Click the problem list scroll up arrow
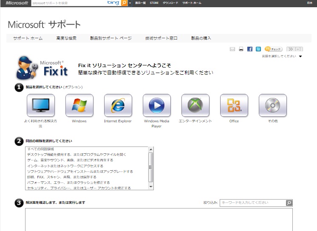317x231 pixels. coord(151,149)
